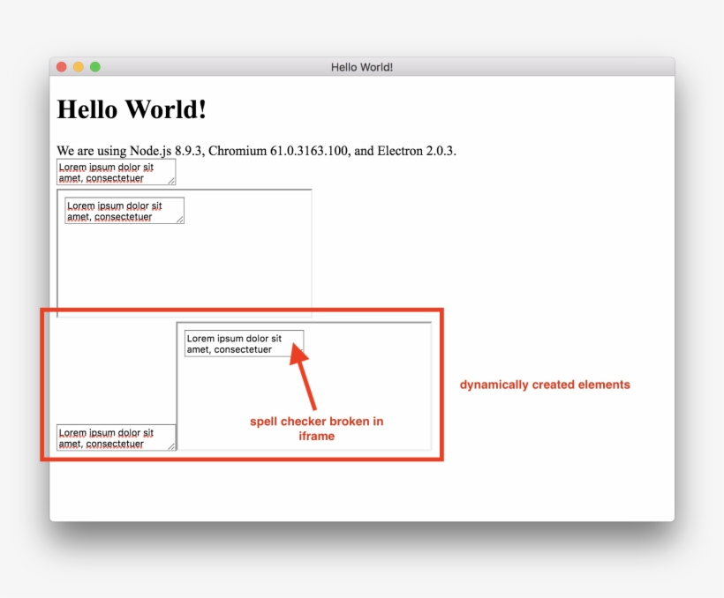Click resize handle of first iframe's textarea
724x598 pixels.
[180, 220]
